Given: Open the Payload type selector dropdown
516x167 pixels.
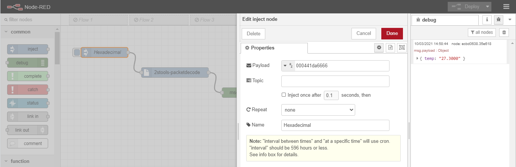Looking at the screenshot, I should (288, 66).
